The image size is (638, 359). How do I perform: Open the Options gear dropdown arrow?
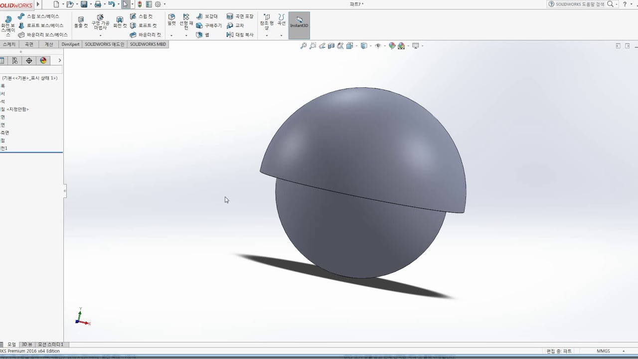(164, 4)
